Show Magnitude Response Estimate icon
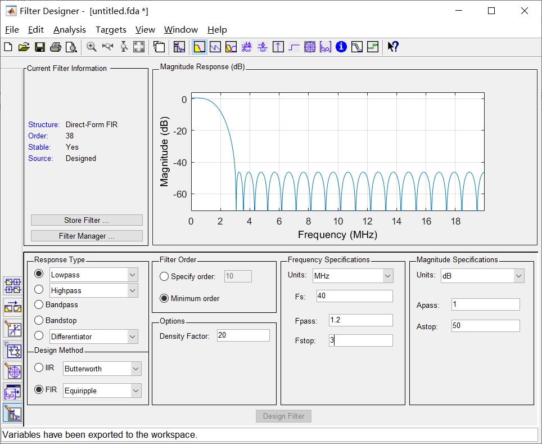The image size is (542, 444). (x=356, y=47)
